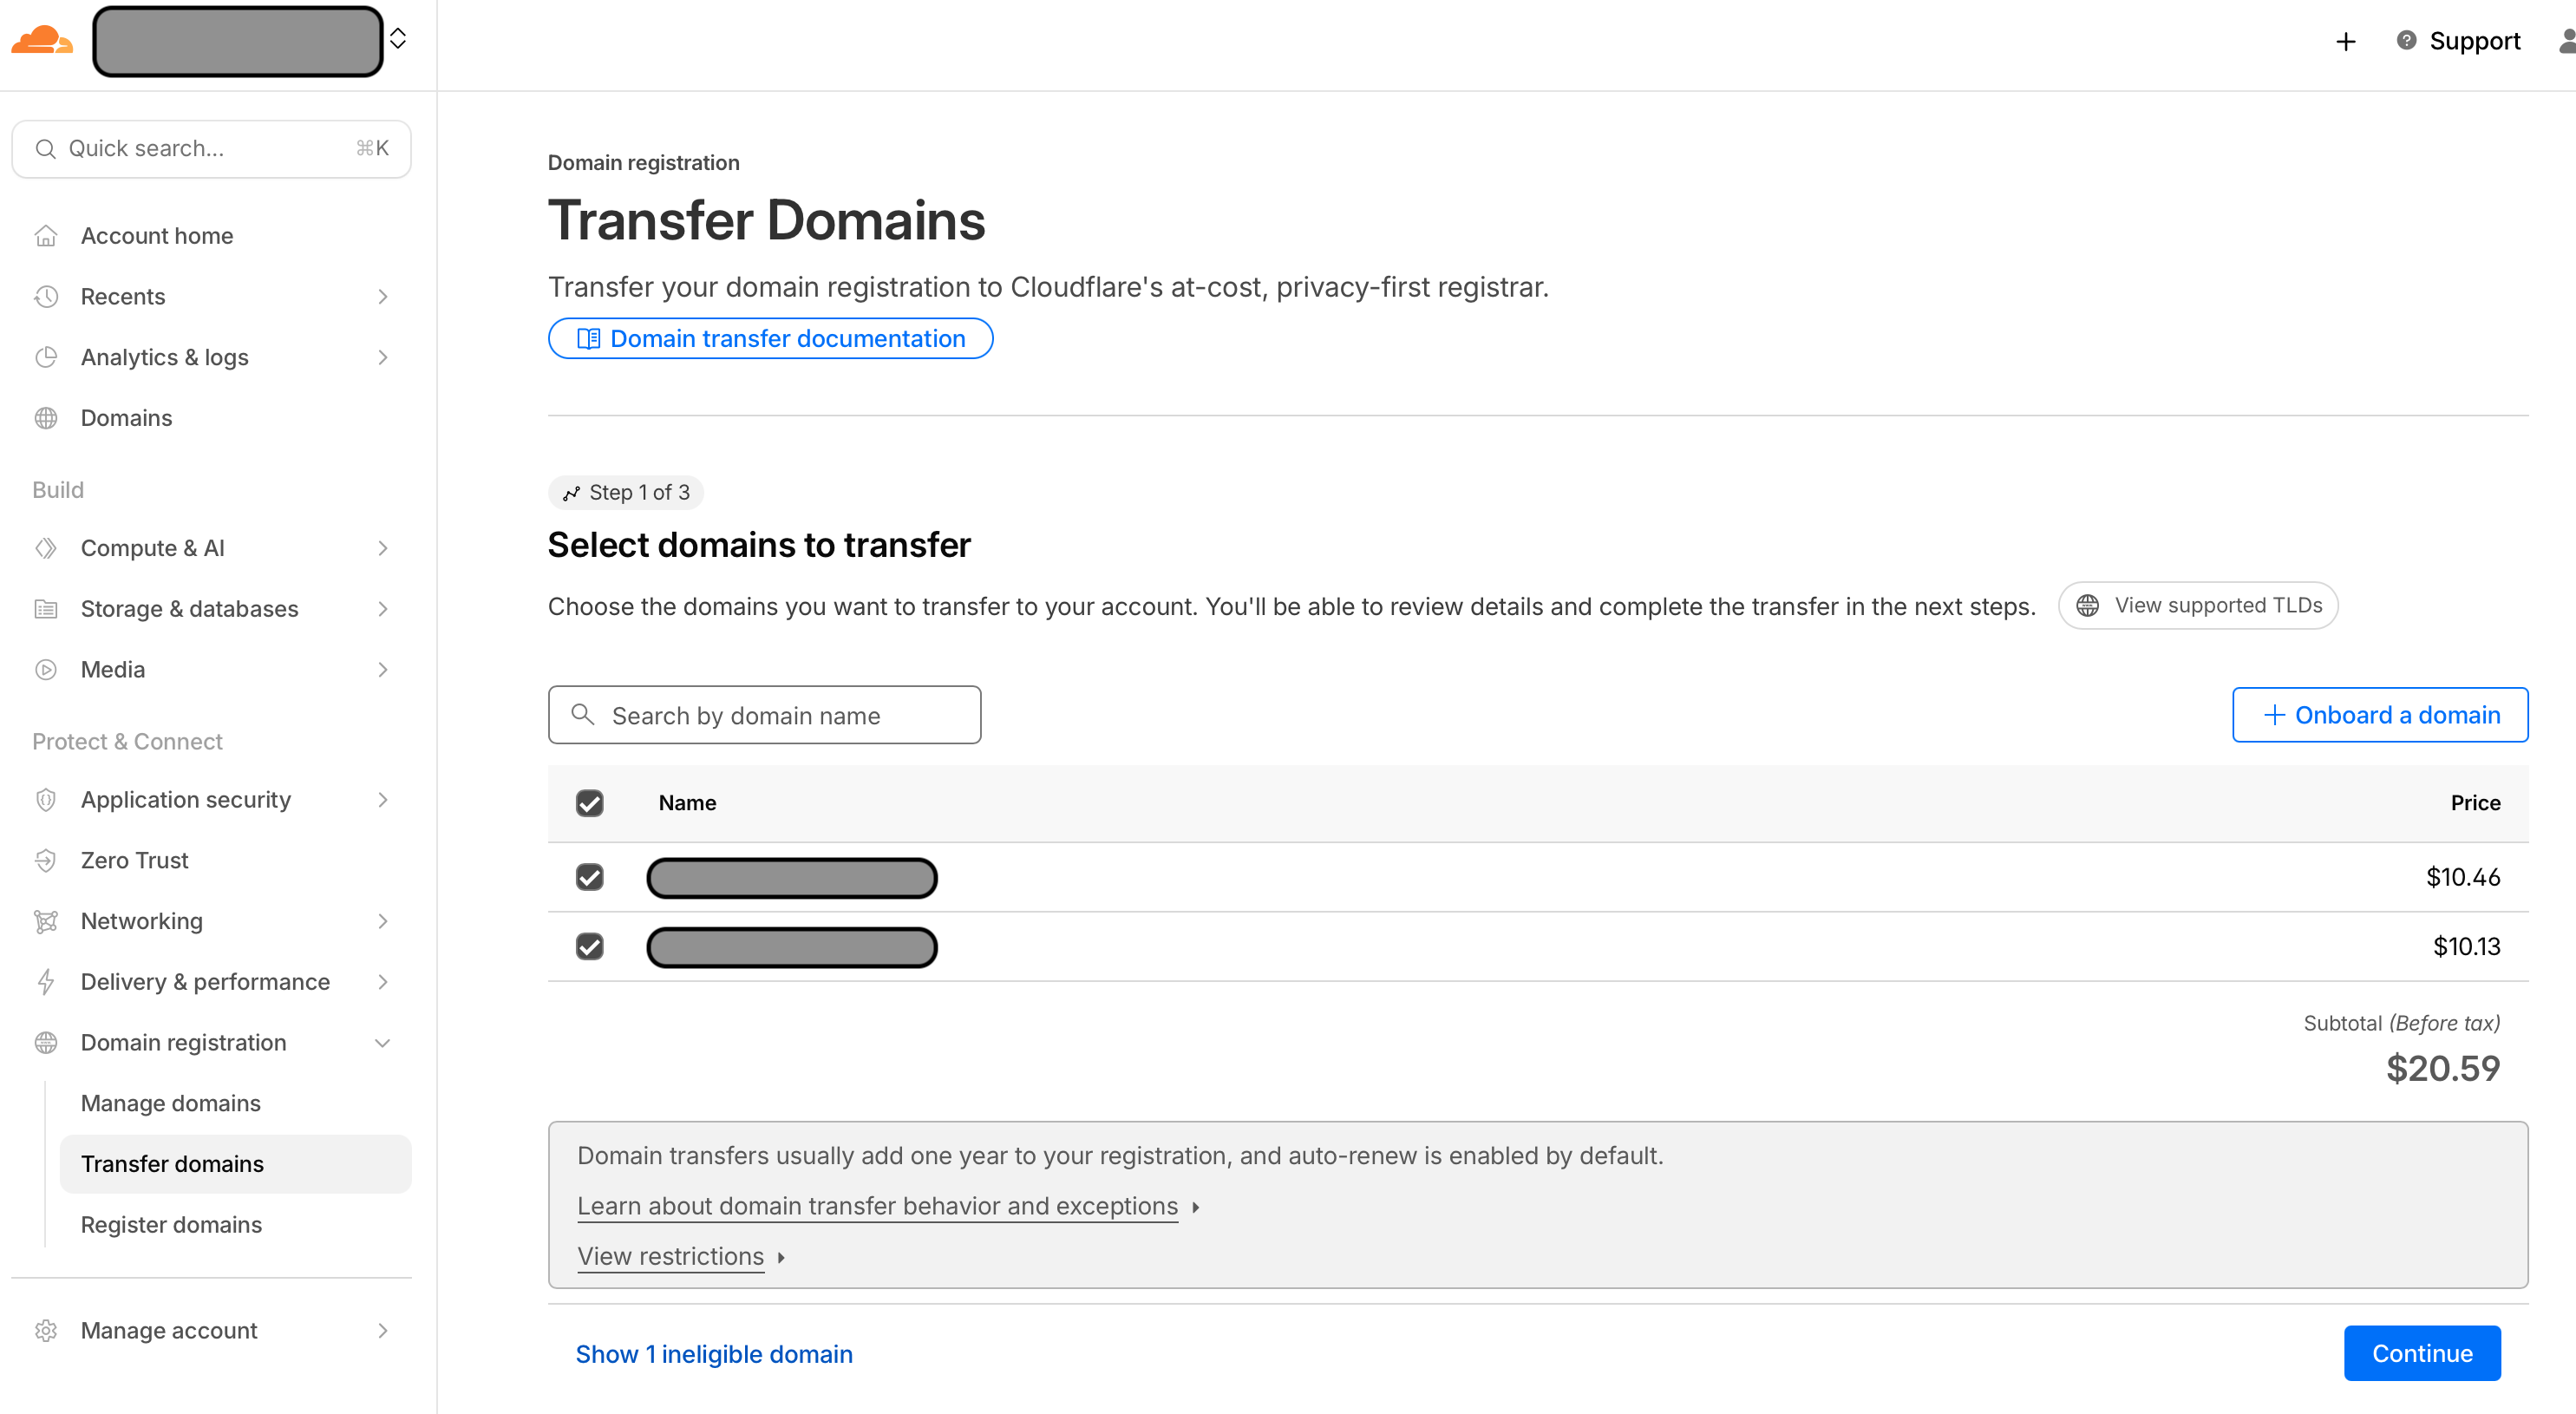The height and width of the screenshot is (1414, 2576).
Task: Click the Account home house icon
Action: click(x=46, y=236)
